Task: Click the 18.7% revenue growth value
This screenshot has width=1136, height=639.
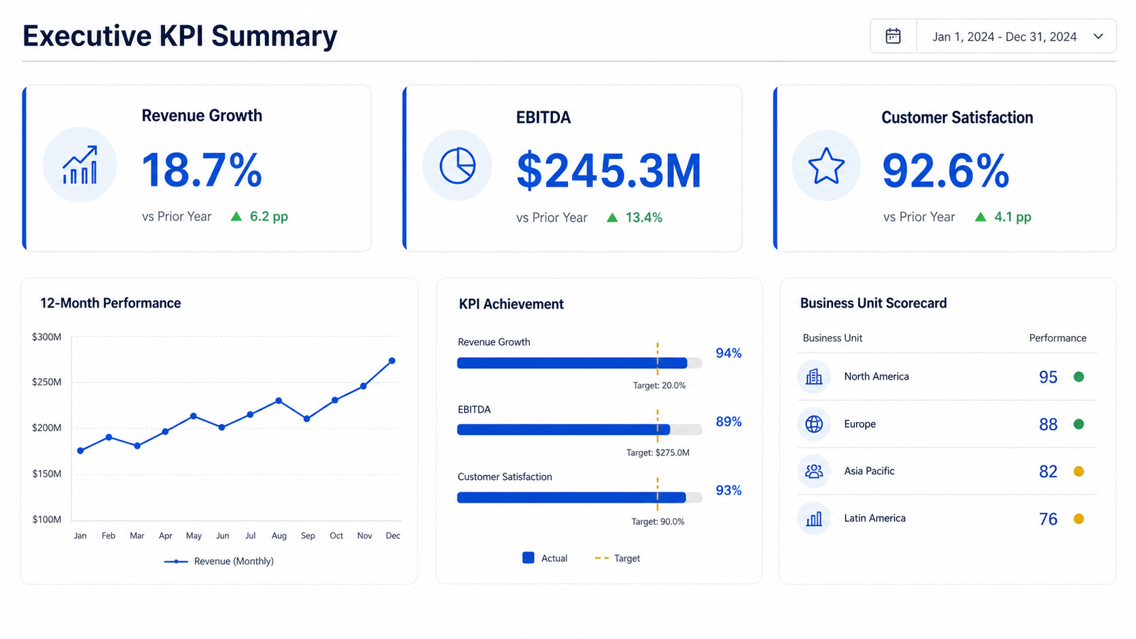Action: tap(201, 170)
